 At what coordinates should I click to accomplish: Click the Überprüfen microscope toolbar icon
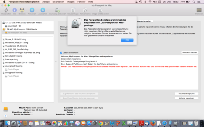point(6,10)
